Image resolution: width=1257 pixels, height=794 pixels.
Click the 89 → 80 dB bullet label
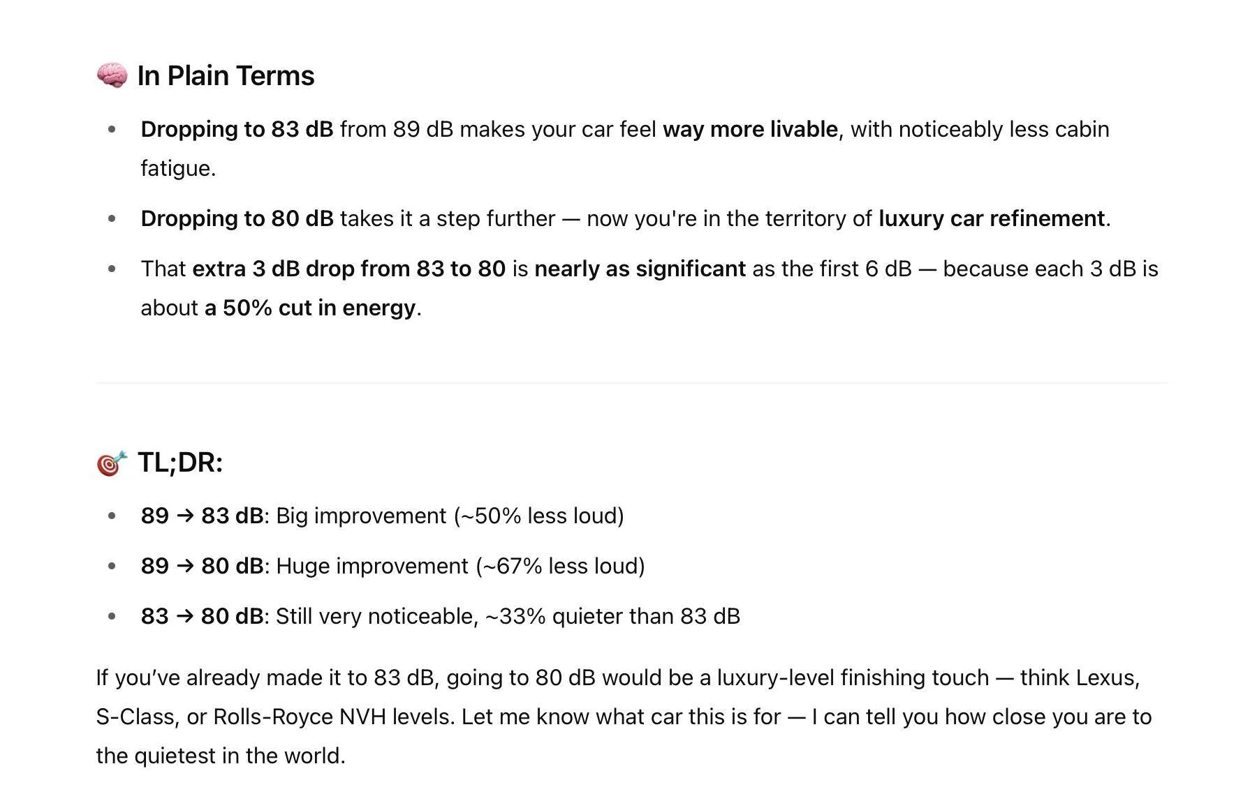coord(202,566)
